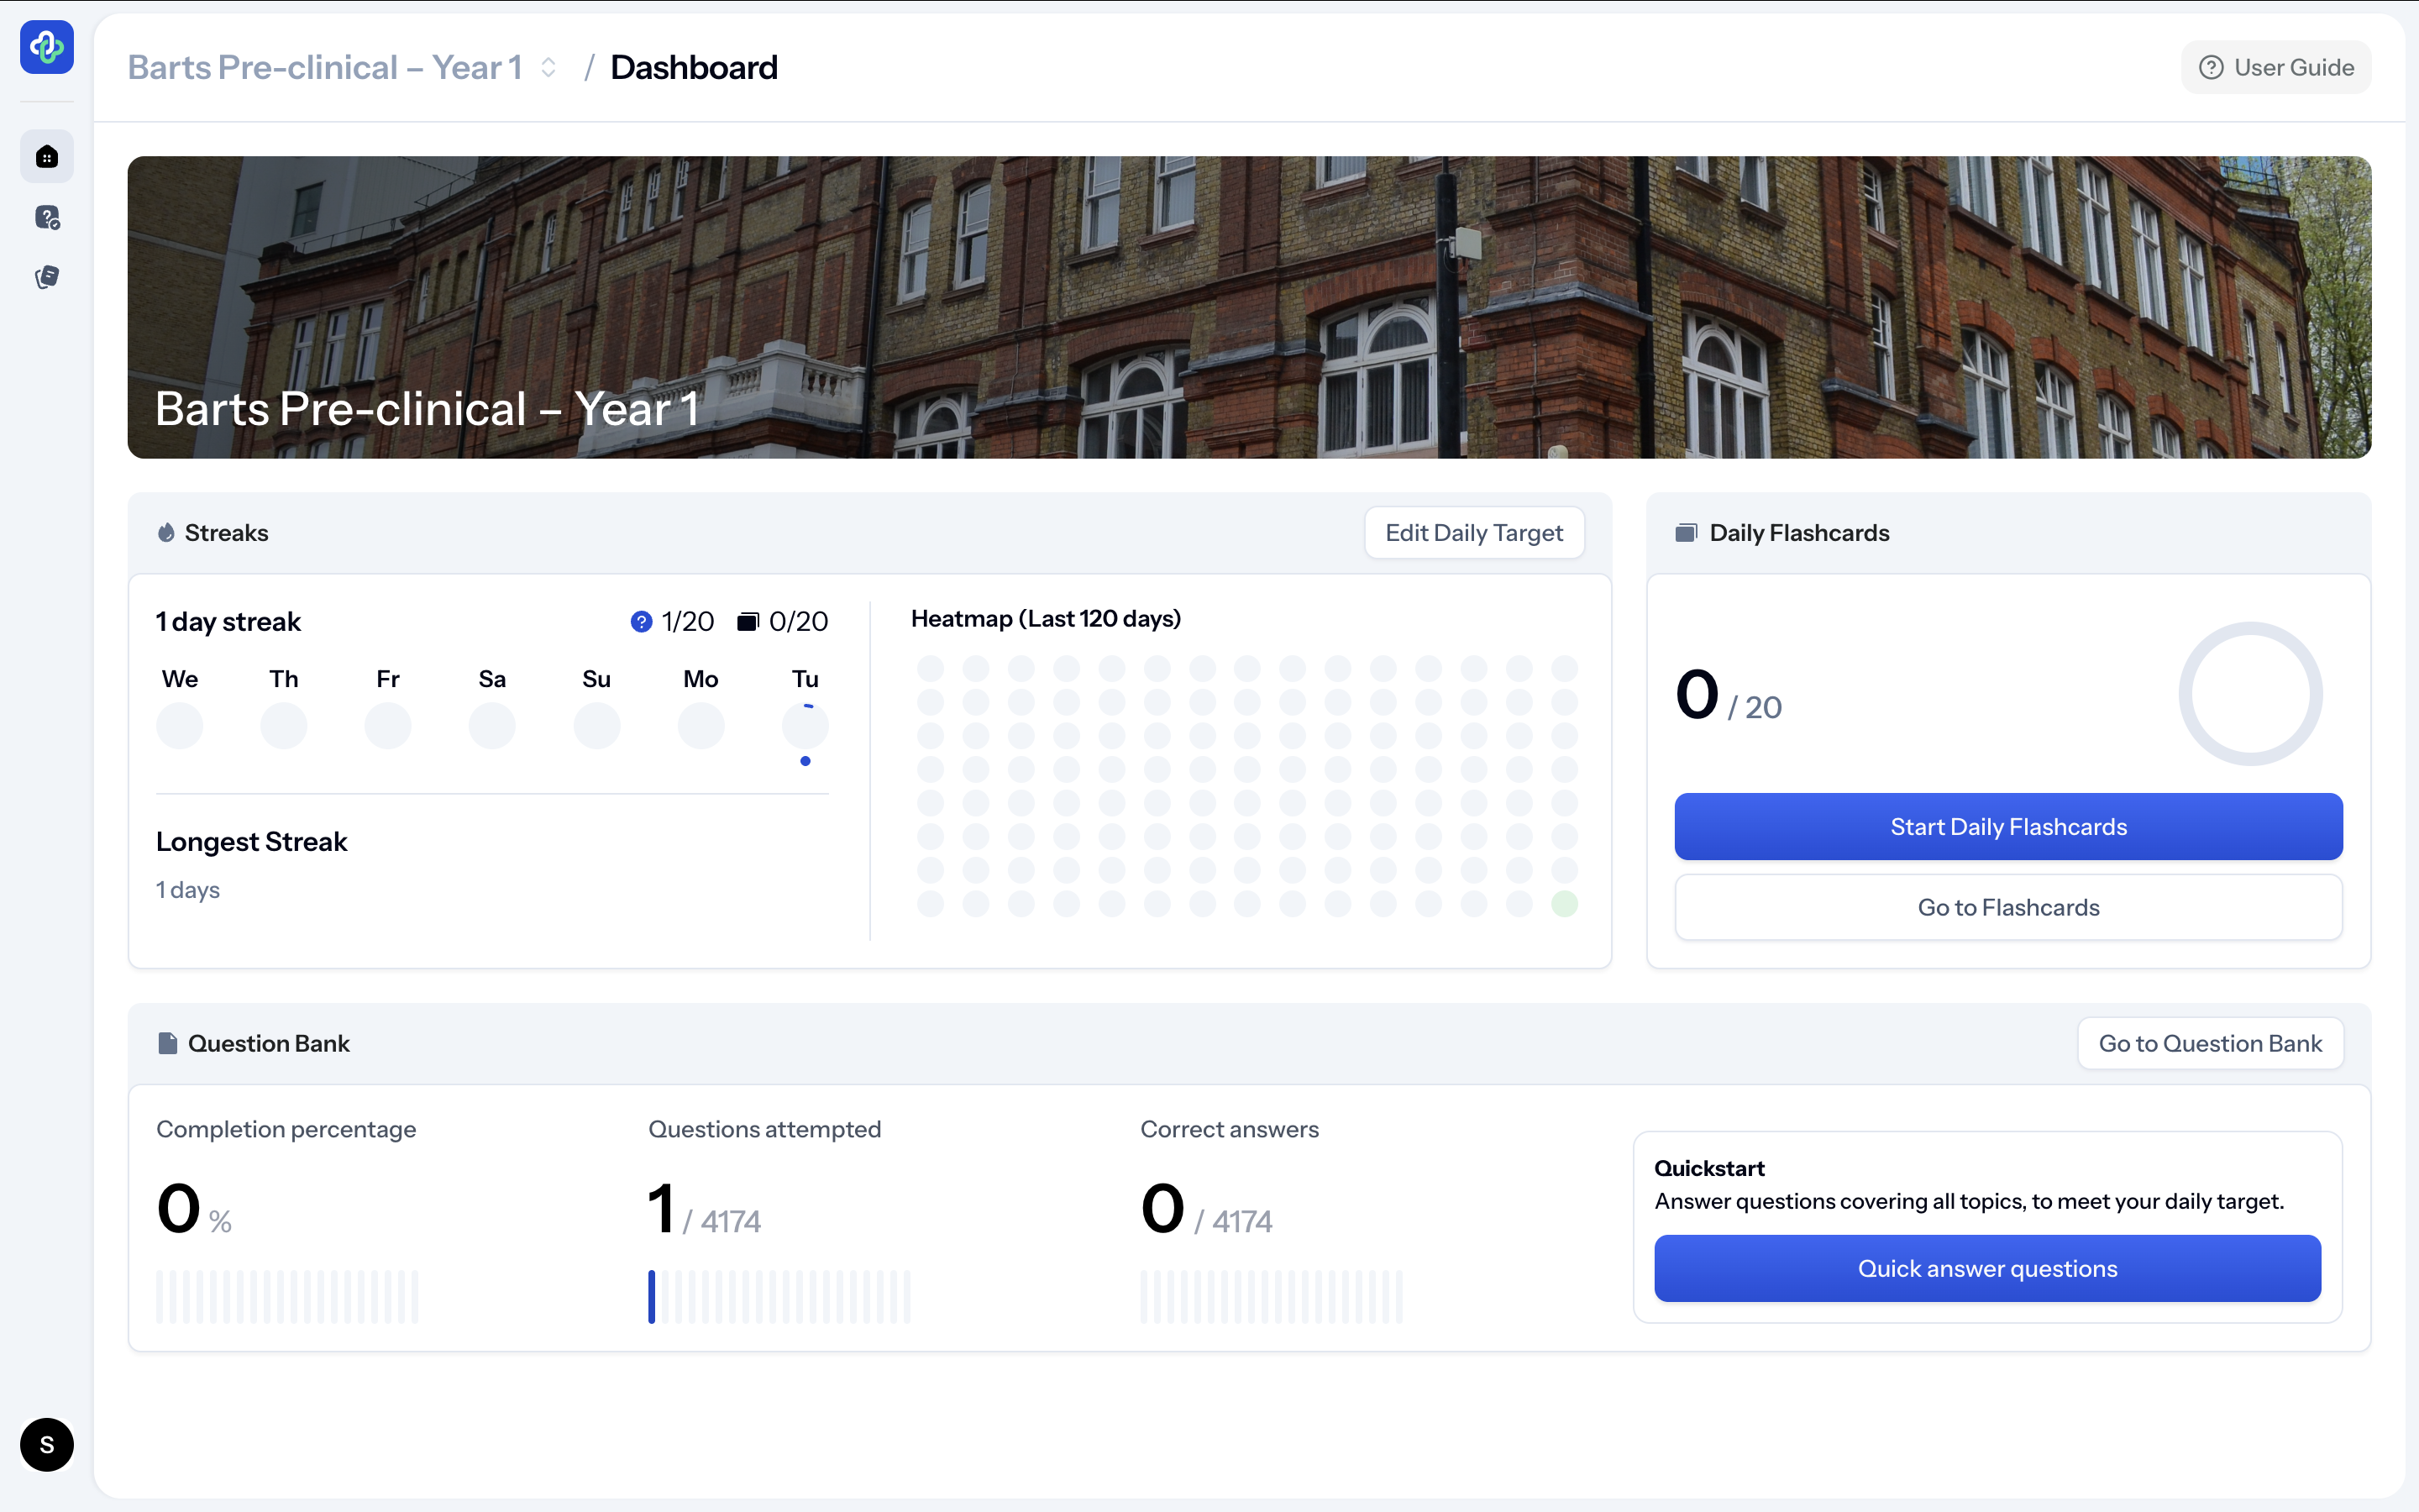Click Go to Flashcards button
2419x1512 pixels.
point(2007,907)
